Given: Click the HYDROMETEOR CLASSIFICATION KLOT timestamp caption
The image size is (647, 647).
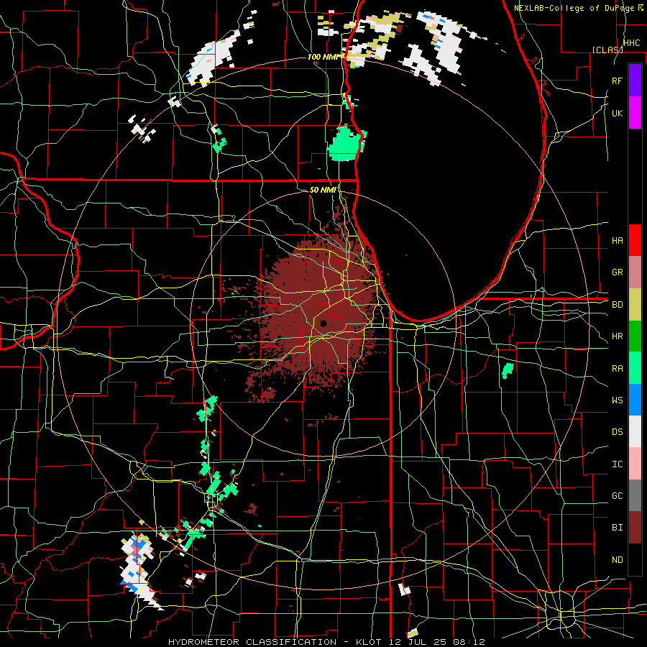Looking at the screenshot, I should point(326,642).
